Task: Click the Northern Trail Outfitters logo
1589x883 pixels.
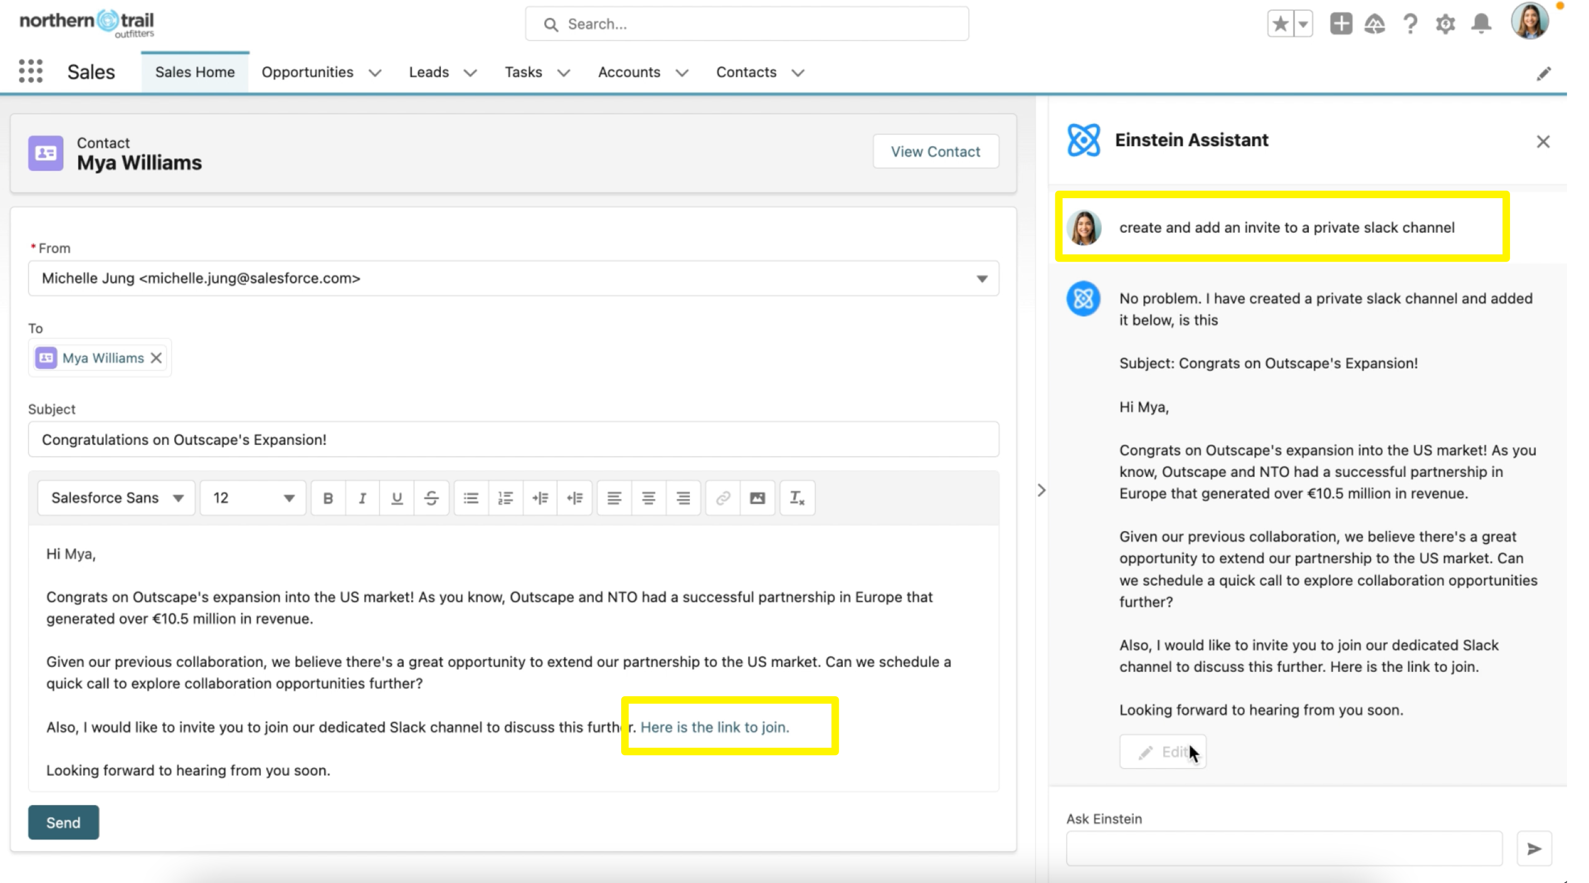Action: click(87, 24)
